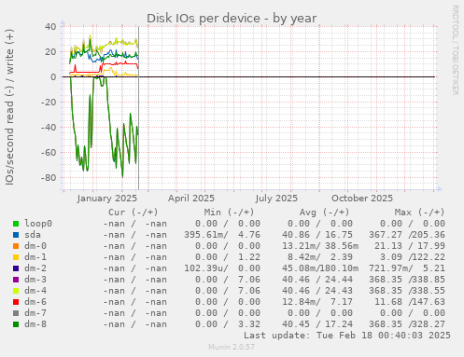Click the 'dm-6' legend label

[35, 302]
